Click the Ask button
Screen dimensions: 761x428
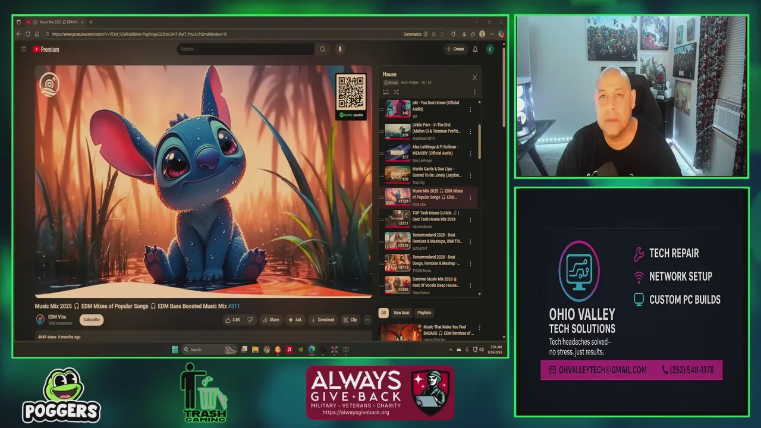[x=295, y=320]
